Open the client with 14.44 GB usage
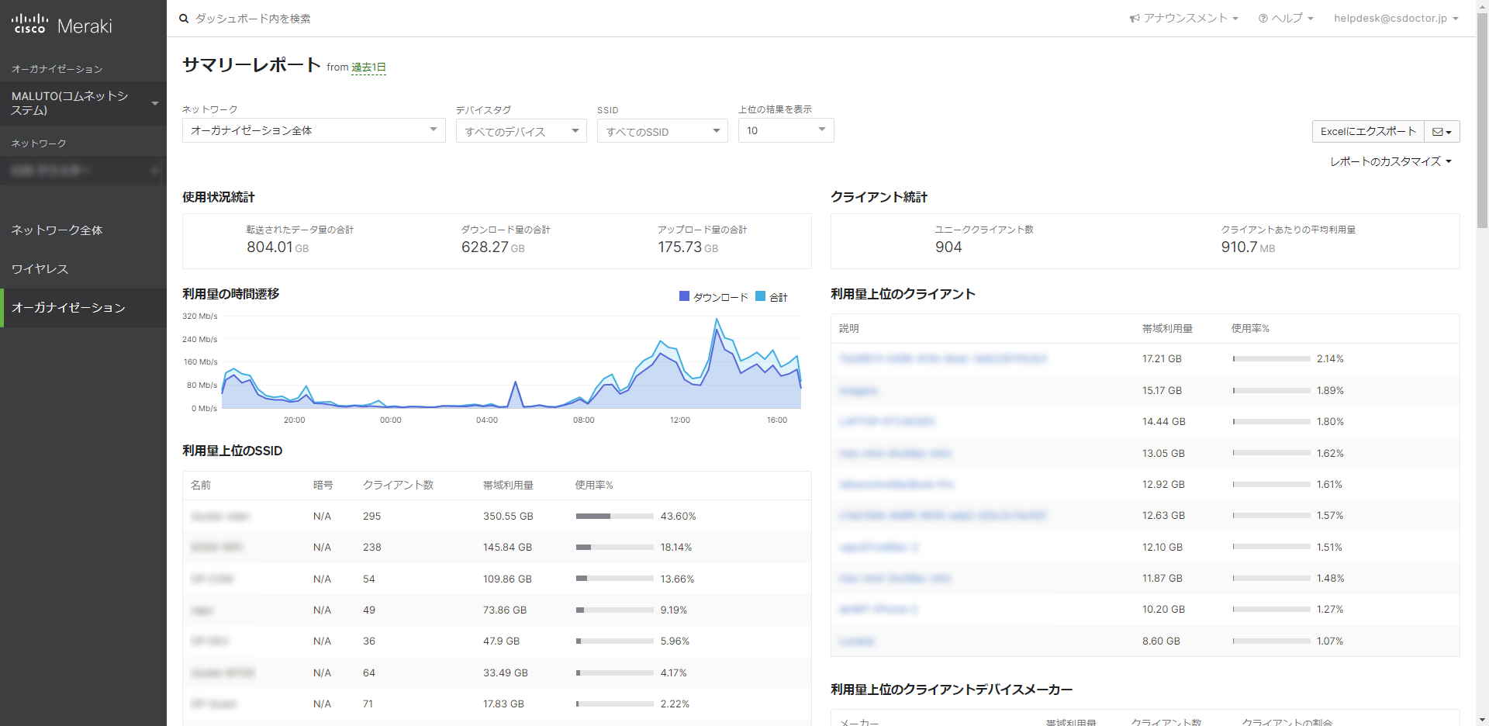 [886, 422]
